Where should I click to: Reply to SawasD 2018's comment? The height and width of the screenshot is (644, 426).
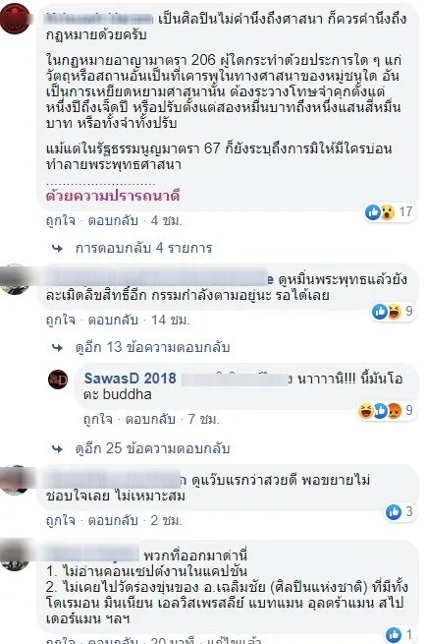[x=150, y=420]
